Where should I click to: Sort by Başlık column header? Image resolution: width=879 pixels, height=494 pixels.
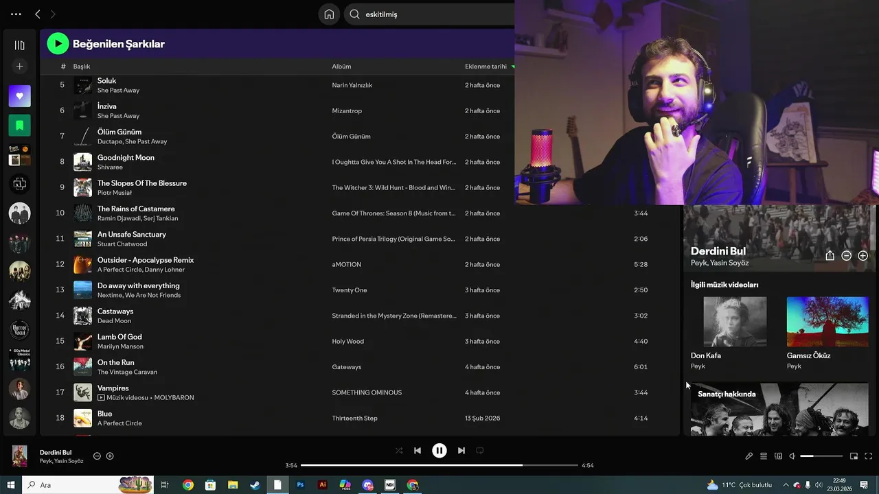tap(82, 67)
